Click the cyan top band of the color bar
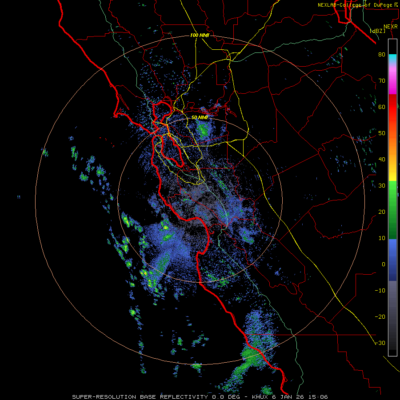This screenshot has width=400, height=400. (x=392, y=58)
